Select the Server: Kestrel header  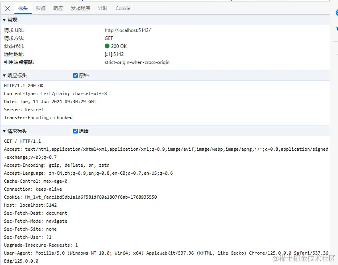tap(24, 110)
